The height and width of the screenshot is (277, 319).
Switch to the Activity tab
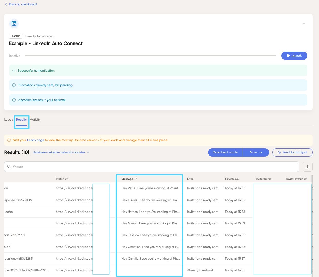(35, 120)
